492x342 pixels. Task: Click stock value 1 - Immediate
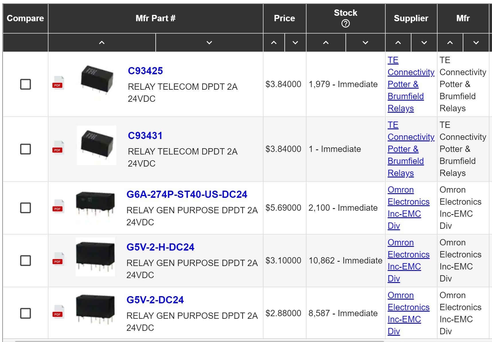click(335, 149)
